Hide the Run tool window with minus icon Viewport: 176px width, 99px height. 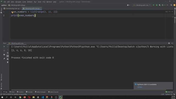172,43
